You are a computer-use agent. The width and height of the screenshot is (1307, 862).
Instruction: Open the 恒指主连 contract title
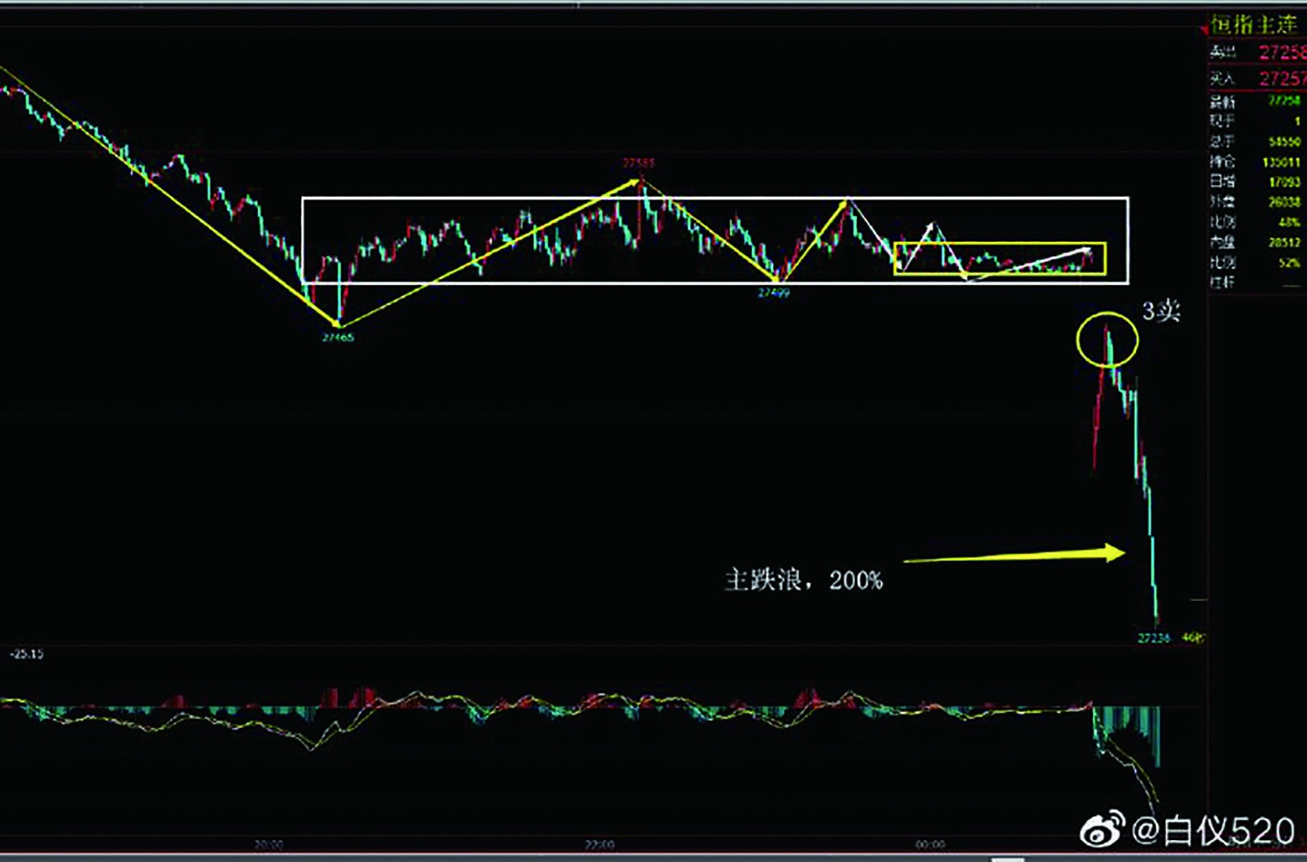(1254, 25)
